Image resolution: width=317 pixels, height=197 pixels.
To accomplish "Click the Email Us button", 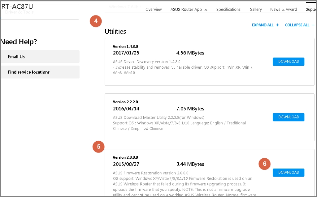I will pyautogui.click(x=40, y=57).
